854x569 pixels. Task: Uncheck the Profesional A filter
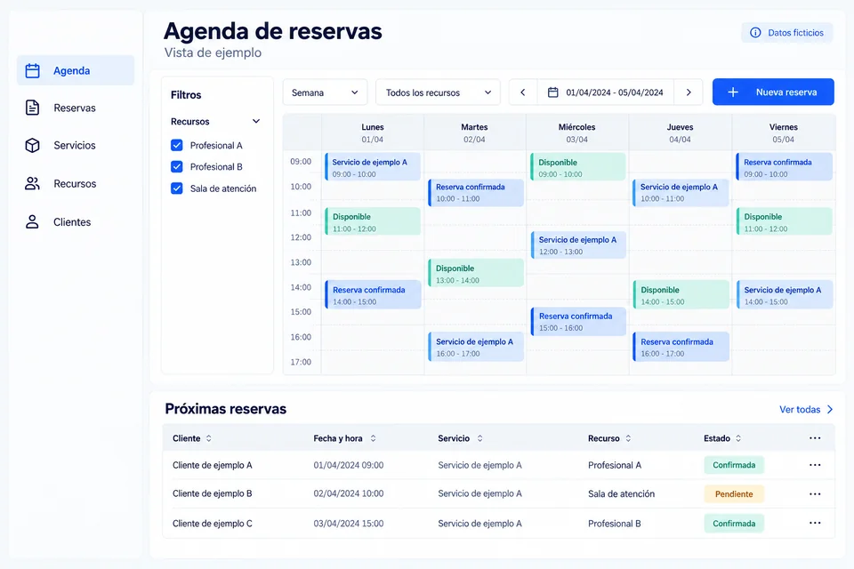(176, 146)
